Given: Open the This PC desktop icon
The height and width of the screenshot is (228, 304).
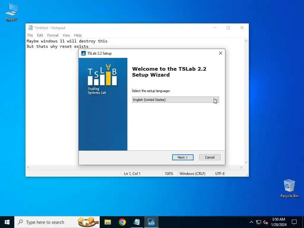Looking at the screenshot, I should click(12, 12).
